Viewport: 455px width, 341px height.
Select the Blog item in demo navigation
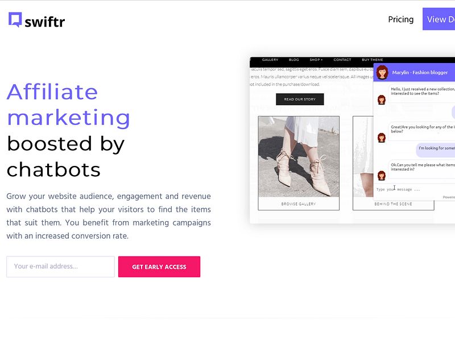point(294,60)
